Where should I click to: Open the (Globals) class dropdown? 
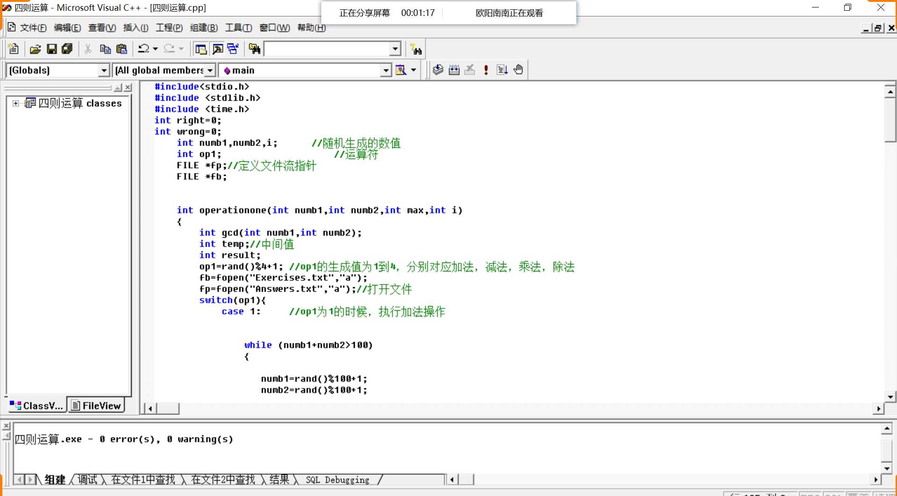104,70
